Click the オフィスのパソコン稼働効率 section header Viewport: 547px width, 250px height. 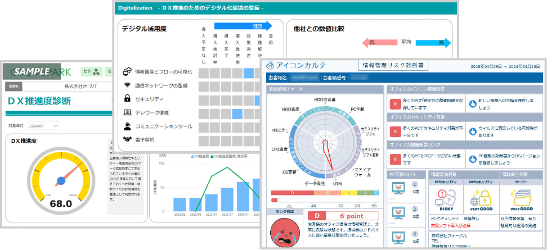[465, 89]
